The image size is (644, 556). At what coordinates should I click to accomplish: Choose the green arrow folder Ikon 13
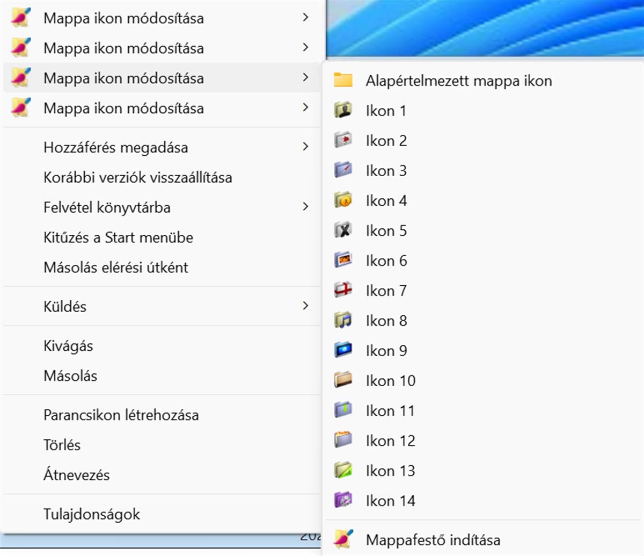coord(389,470)
